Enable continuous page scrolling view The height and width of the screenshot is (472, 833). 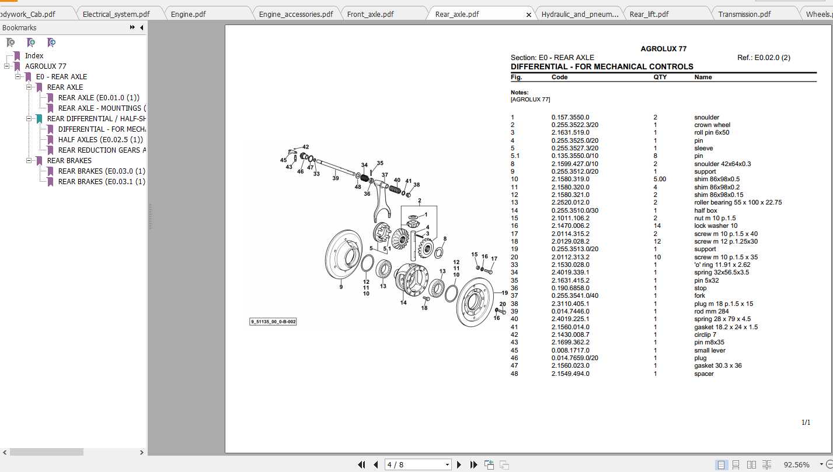pyautogui.click(x=736, y=464)
